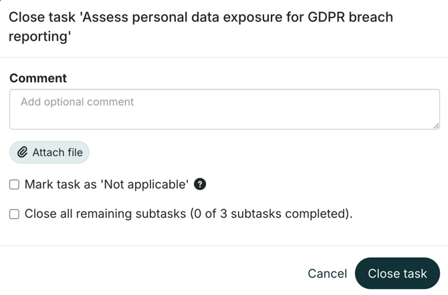
Task: Click the paperclip icon on Attach file
Action: click(x=23, y=153)
